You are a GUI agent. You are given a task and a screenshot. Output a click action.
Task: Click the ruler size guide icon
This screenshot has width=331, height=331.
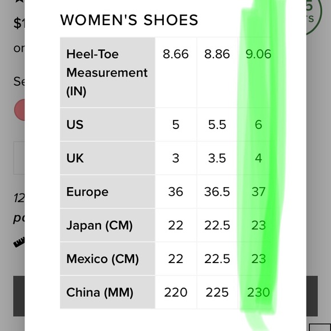click(19, 243)
